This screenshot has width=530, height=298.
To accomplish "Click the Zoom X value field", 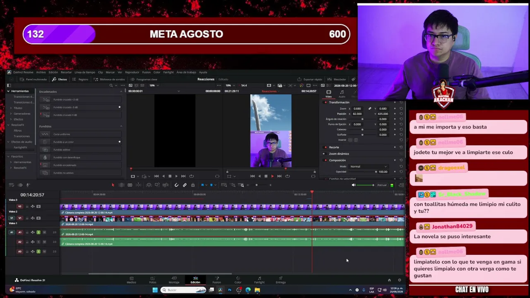I will 357,108.
